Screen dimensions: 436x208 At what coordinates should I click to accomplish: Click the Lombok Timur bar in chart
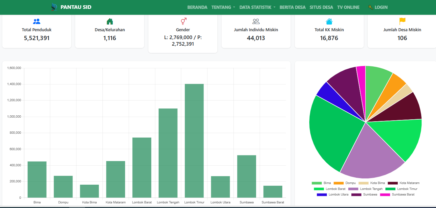[x=194, y=141]
